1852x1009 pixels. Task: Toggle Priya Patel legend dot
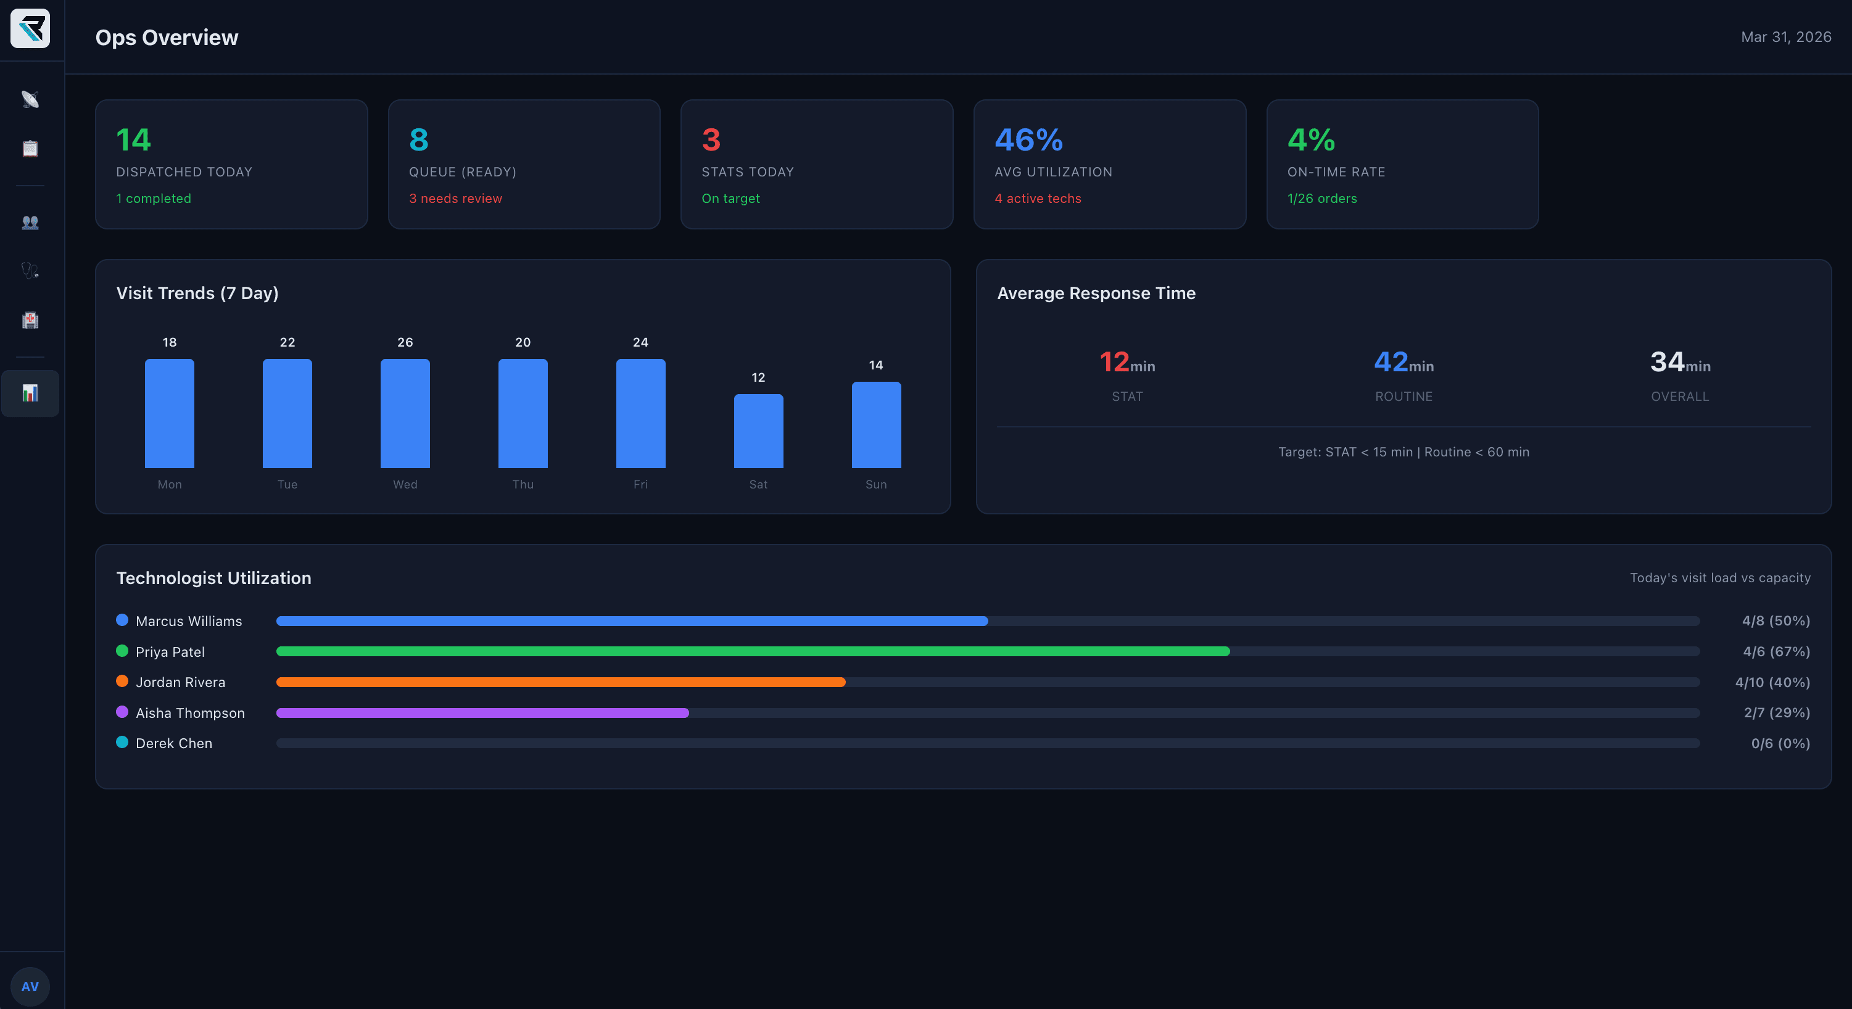click(122, 651)
